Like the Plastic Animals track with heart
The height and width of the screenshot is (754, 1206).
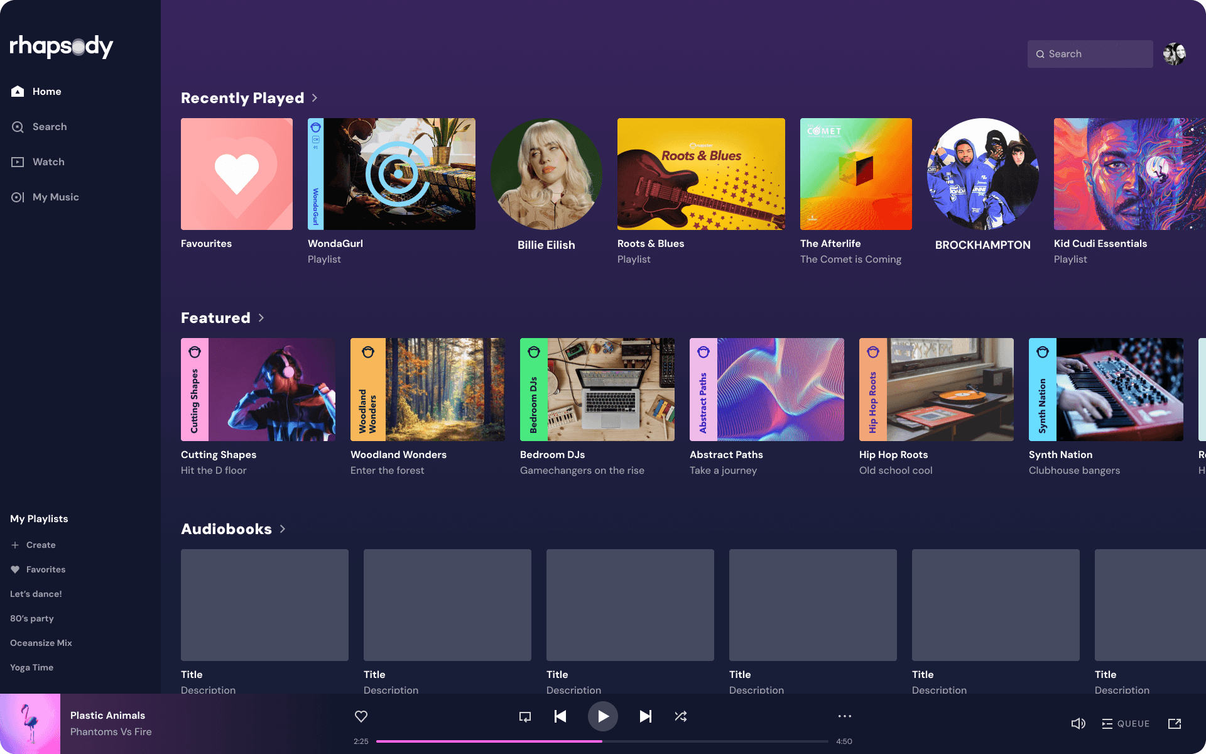tap(361, 716)
